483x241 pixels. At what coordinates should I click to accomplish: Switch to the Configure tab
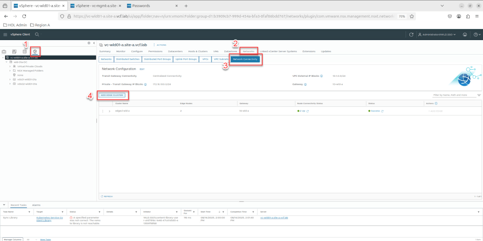pyautogui.click(x=137, y=51)
